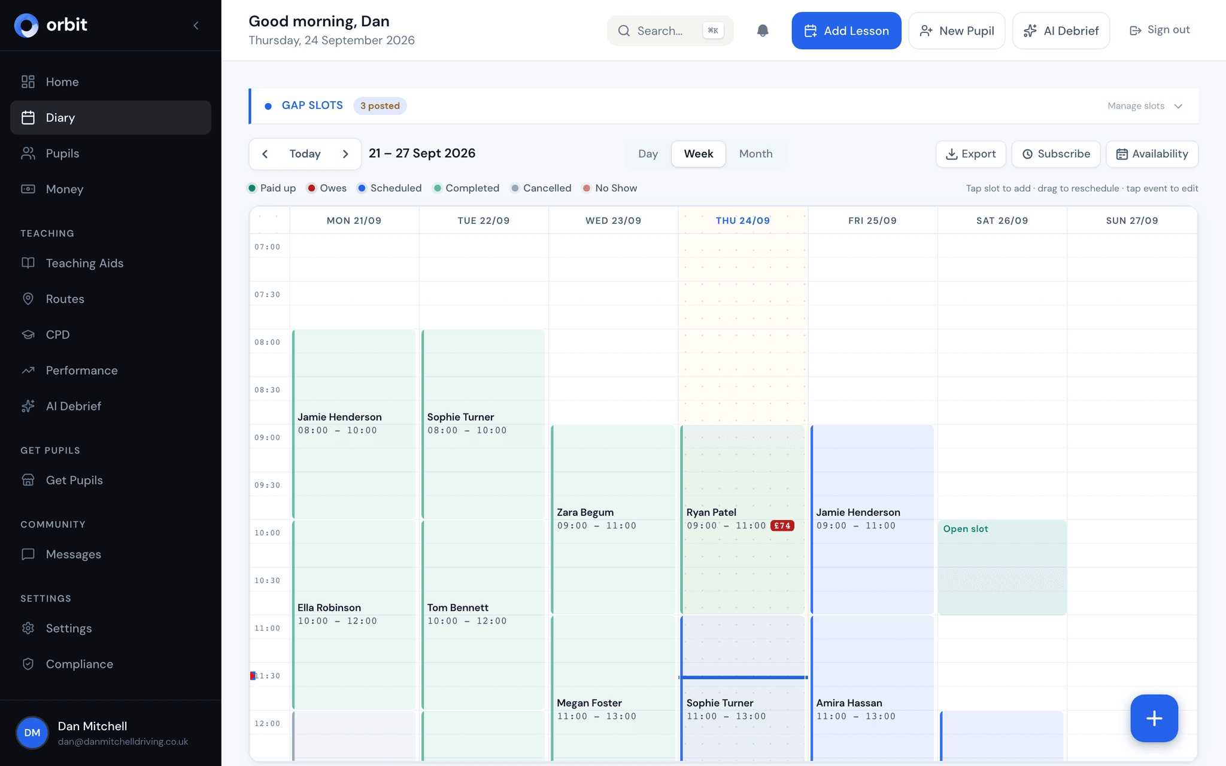Open notifications via the bell icon
Image resolution: width=1226 pixels, height=766 pixels.
(x=762, y=31)
